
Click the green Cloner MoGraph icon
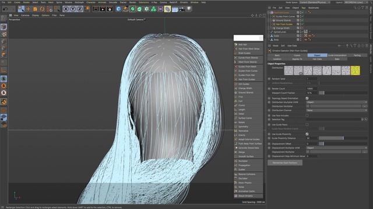pyautogui.click(x=154, y=9)
